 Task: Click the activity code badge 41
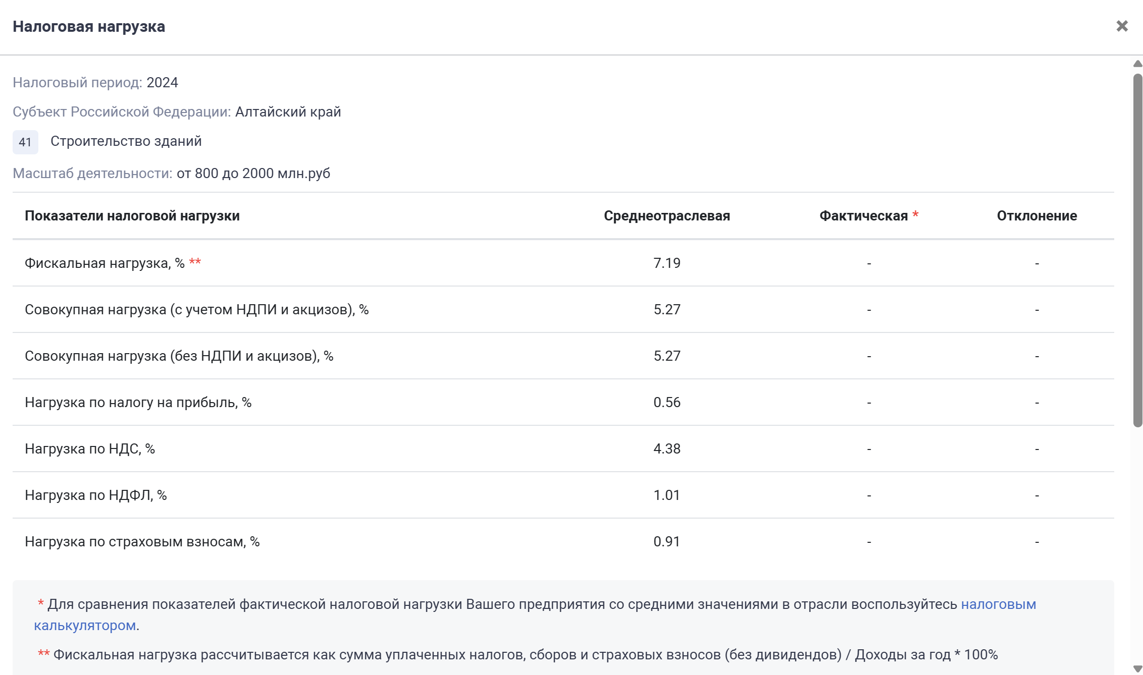25,142
